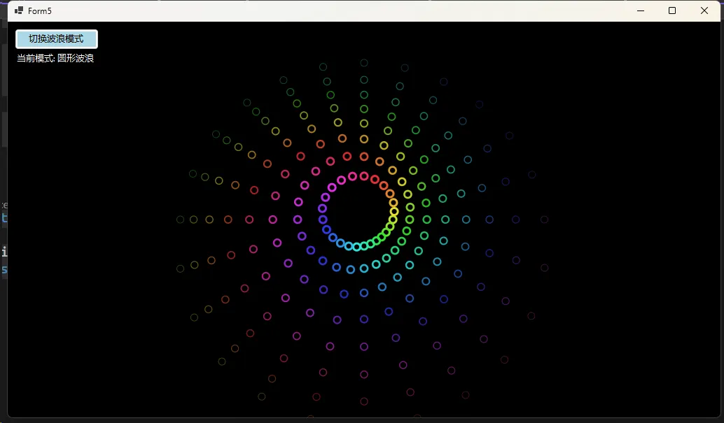Click the 切换波浪模式 button

56,39
